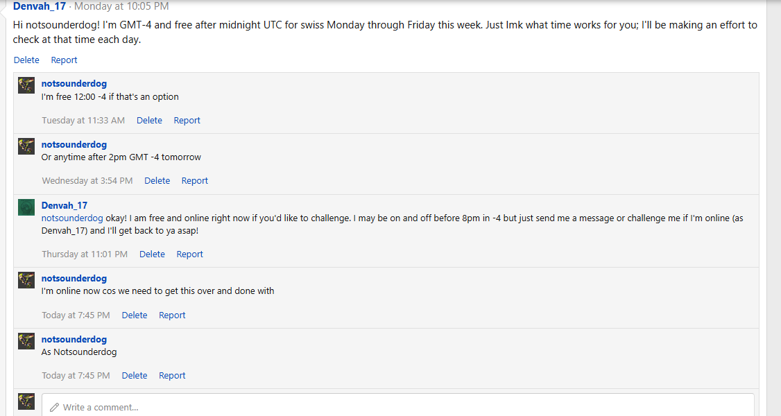This screenshot has width=781, height=416.
Task: Open Denvah_17's profile from the post header
Action: point(40,7)
